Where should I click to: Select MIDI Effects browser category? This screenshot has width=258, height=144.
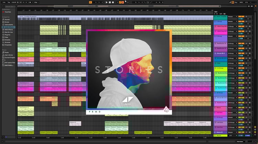click(x=9, y=30)
